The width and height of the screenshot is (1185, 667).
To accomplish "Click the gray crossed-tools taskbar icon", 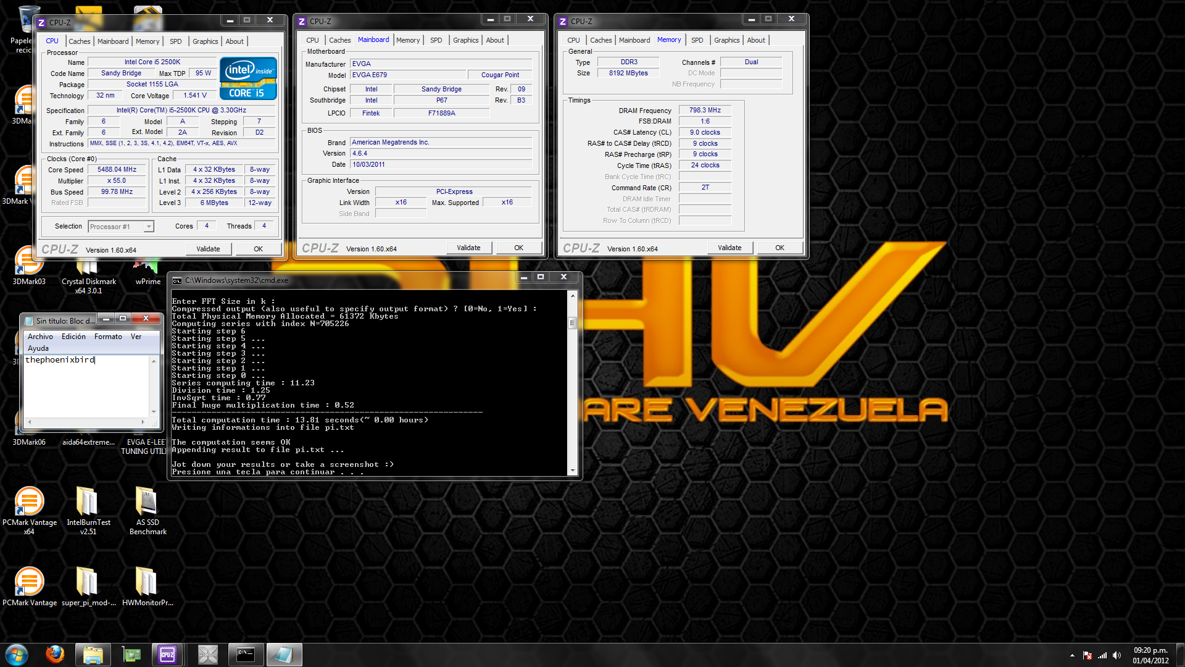I will pyautogui.click(x=207, y=655).
